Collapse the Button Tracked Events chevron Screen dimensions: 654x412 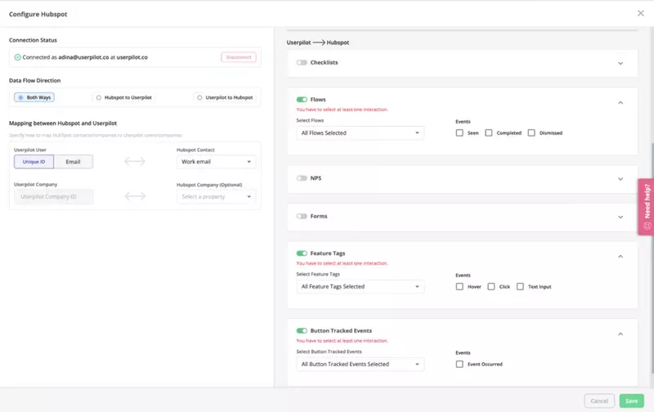pos(620,334)
